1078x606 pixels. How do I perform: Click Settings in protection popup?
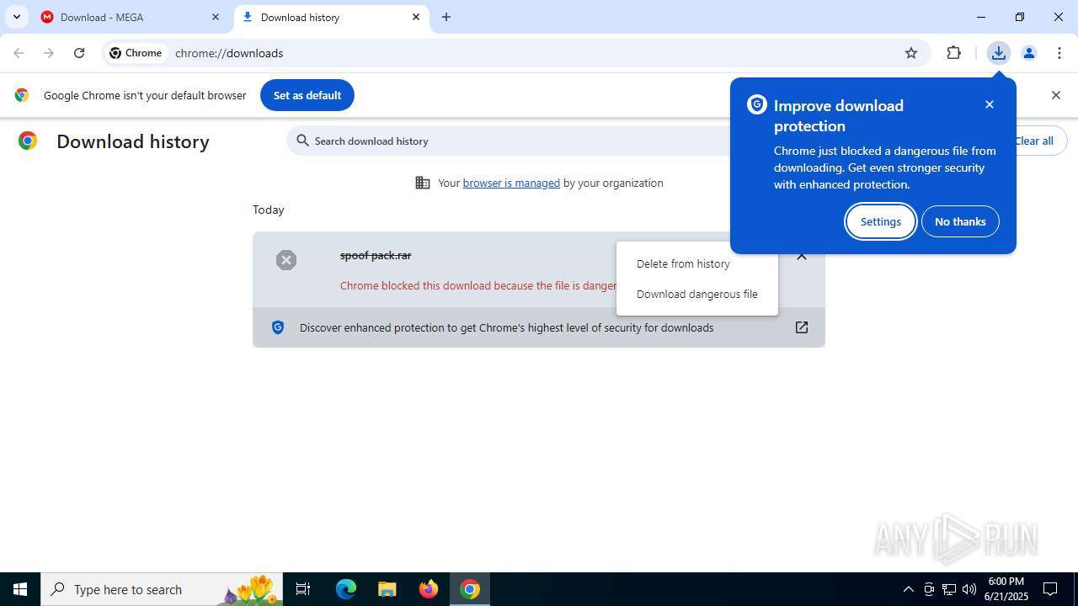(x=881, y=221)
